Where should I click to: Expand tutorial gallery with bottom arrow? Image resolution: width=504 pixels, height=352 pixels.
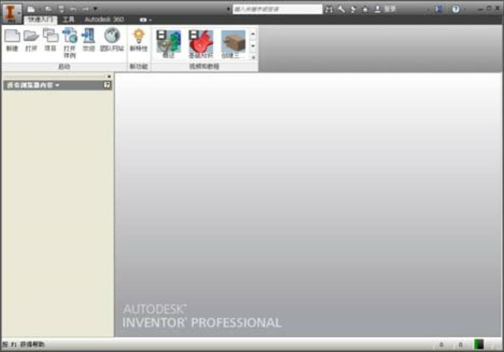tap(253, 58)
